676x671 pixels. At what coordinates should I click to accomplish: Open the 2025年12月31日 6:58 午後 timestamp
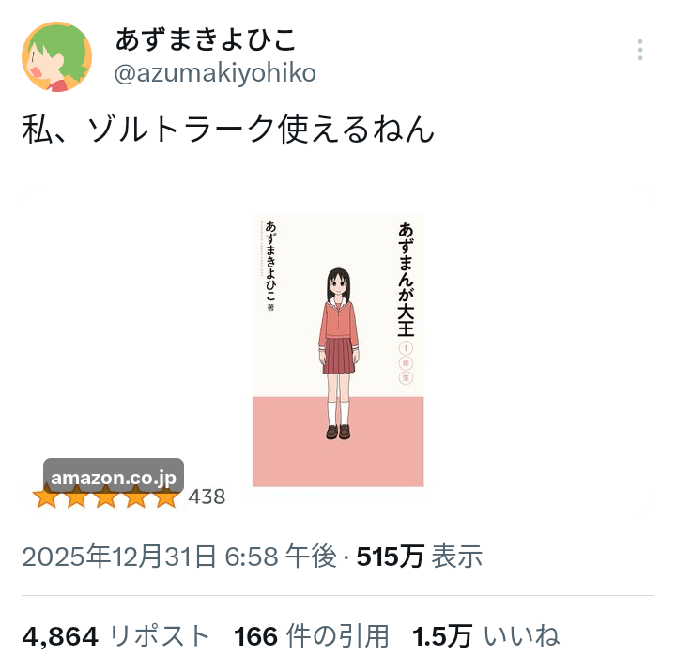click(x=179, y=557)
